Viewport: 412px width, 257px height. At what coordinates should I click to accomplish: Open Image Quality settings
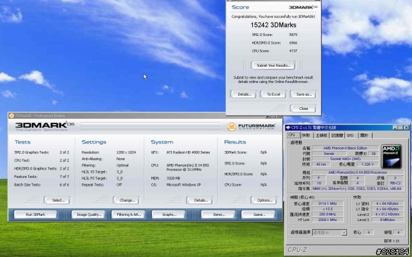tap(89, 214)
